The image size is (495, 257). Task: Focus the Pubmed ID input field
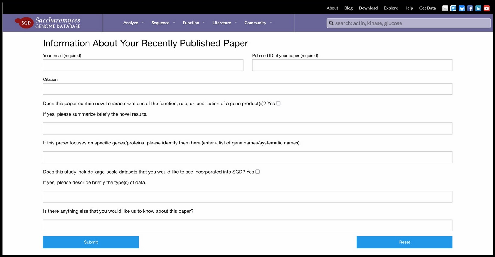tap(352, 65)
